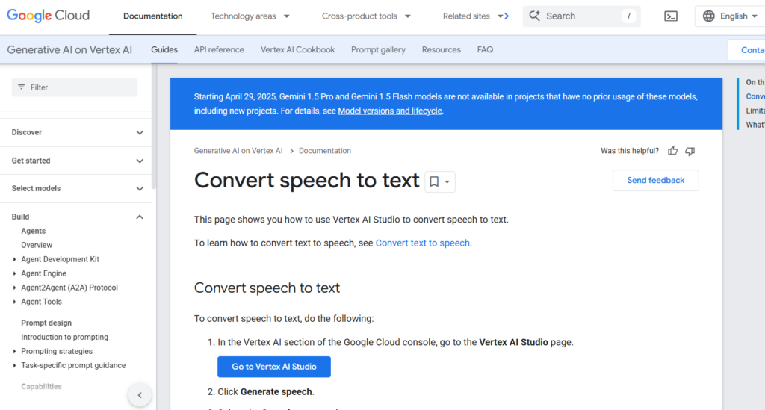
Task: Click the Agents sidebar heading
Action: (33, 231)
